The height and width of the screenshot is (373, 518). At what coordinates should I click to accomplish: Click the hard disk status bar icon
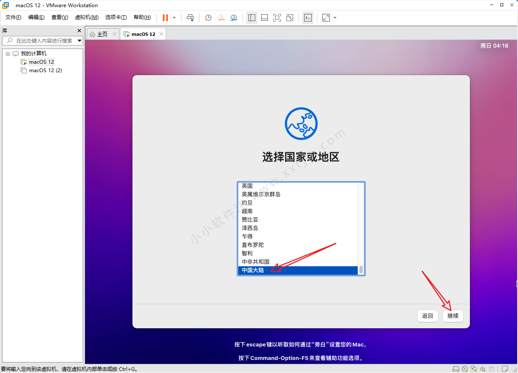(456, 369)
